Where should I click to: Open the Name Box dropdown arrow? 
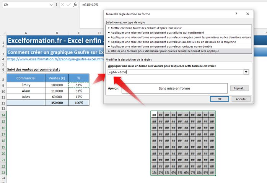coord(51,5)
